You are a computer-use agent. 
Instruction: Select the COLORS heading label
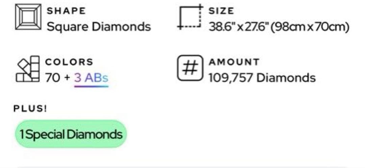tap(69, 62)
